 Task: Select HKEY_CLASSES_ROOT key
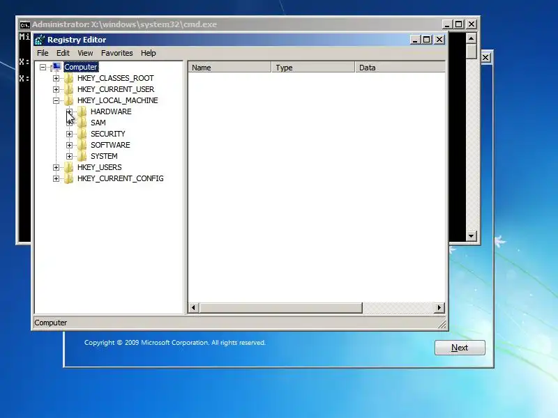pos(116,78)
